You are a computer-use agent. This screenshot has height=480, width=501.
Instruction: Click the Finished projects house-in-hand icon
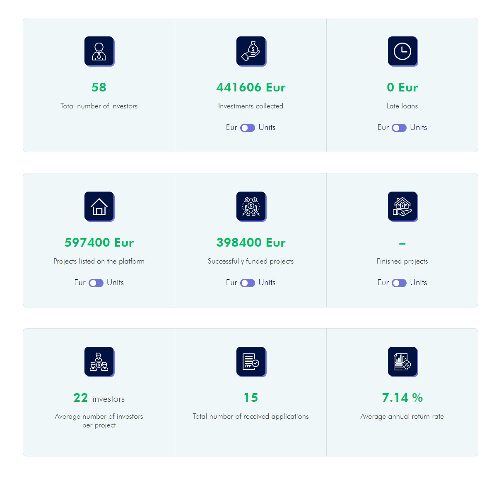(403, 206)
